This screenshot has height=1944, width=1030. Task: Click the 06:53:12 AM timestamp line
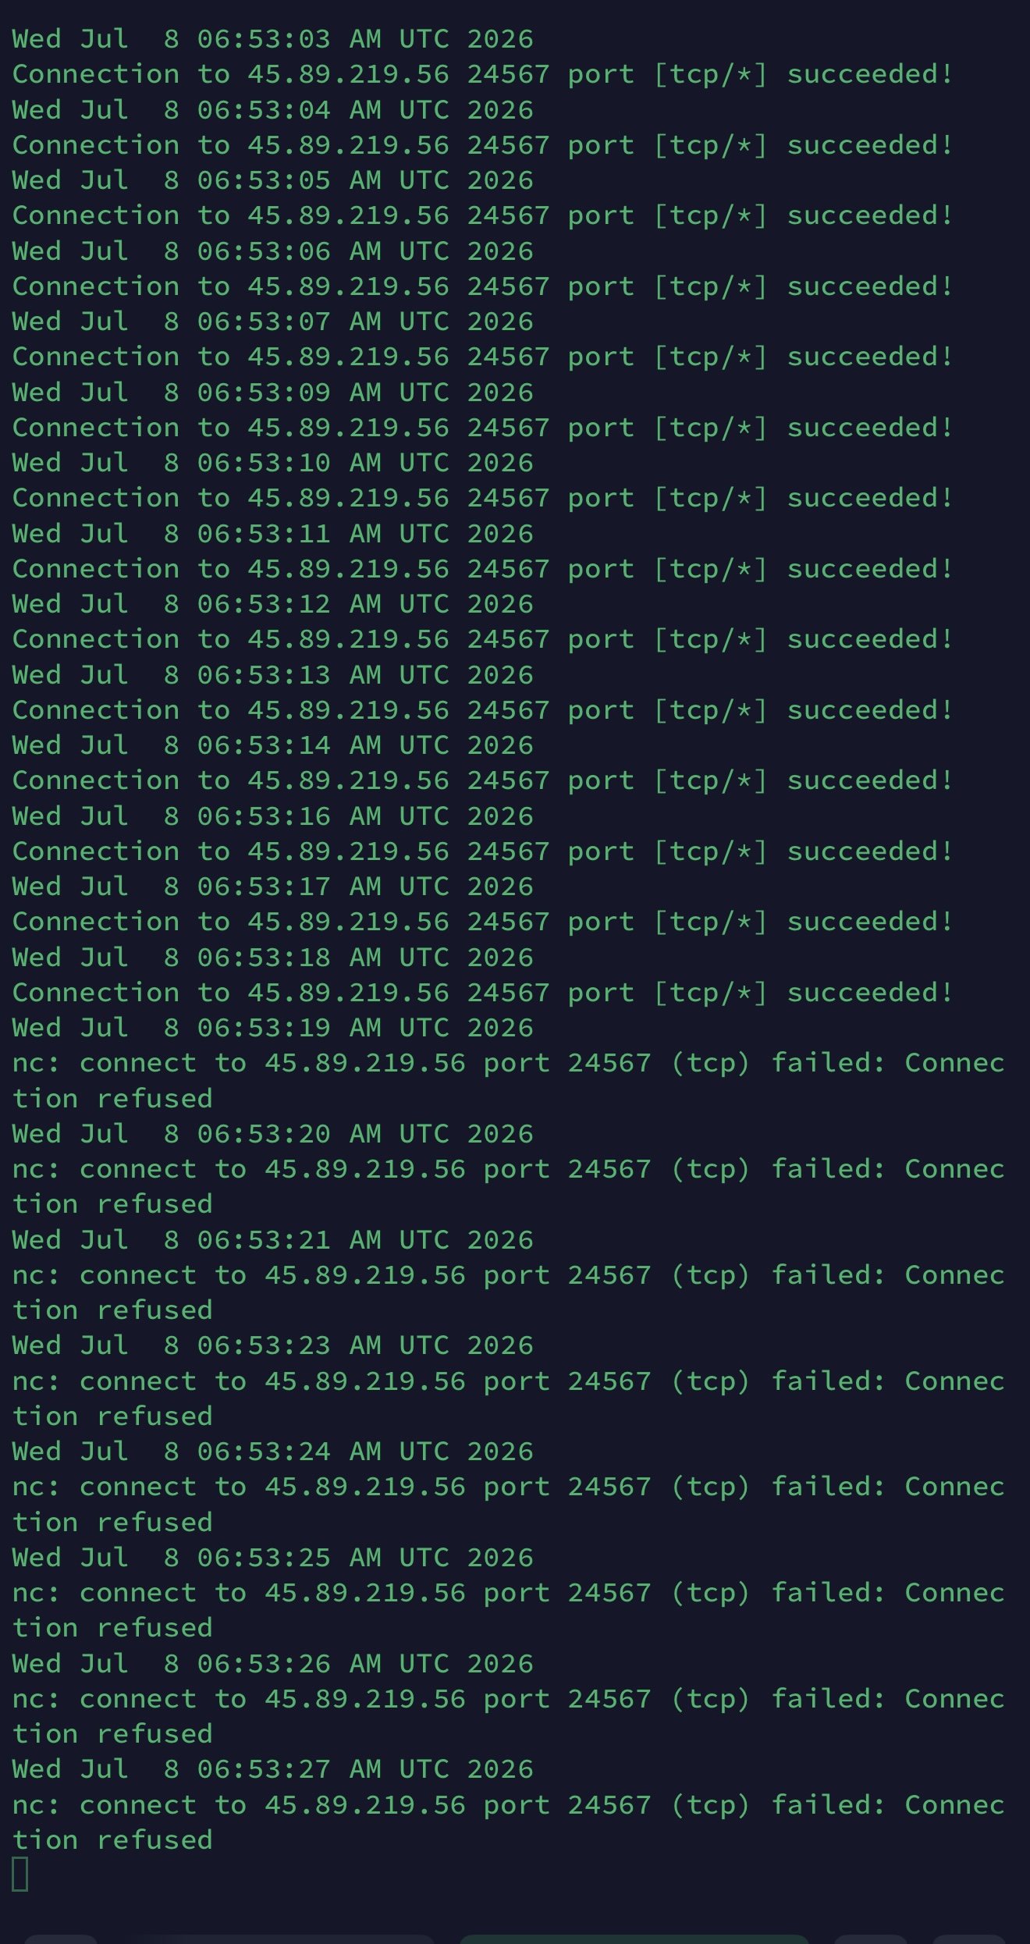pos(273,603)
